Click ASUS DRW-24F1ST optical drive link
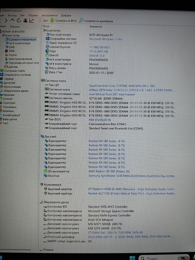195x260 pixels. [131, 237]
